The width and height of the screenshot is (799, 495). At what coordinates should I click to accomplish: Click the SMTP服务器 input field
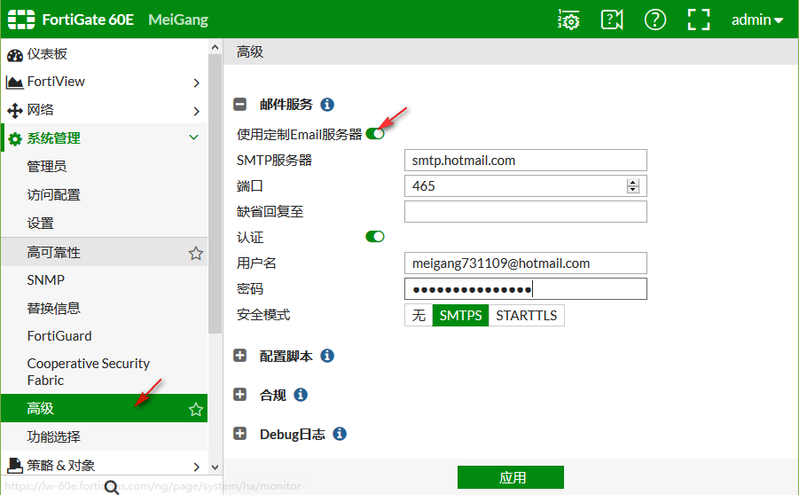(525, 160)
